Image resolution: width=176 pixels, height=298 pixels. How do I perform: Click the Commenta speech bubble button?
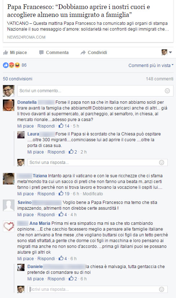pos(54,53)
